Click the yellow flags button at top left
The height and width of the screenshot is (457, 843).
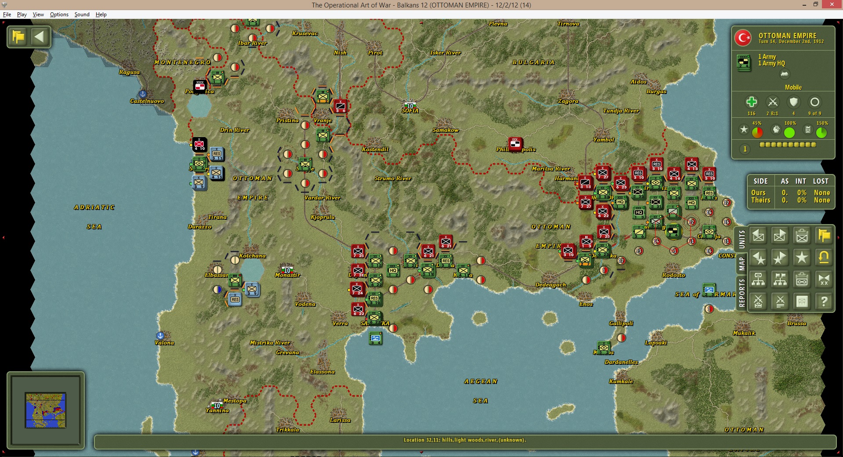click(18, 36)
